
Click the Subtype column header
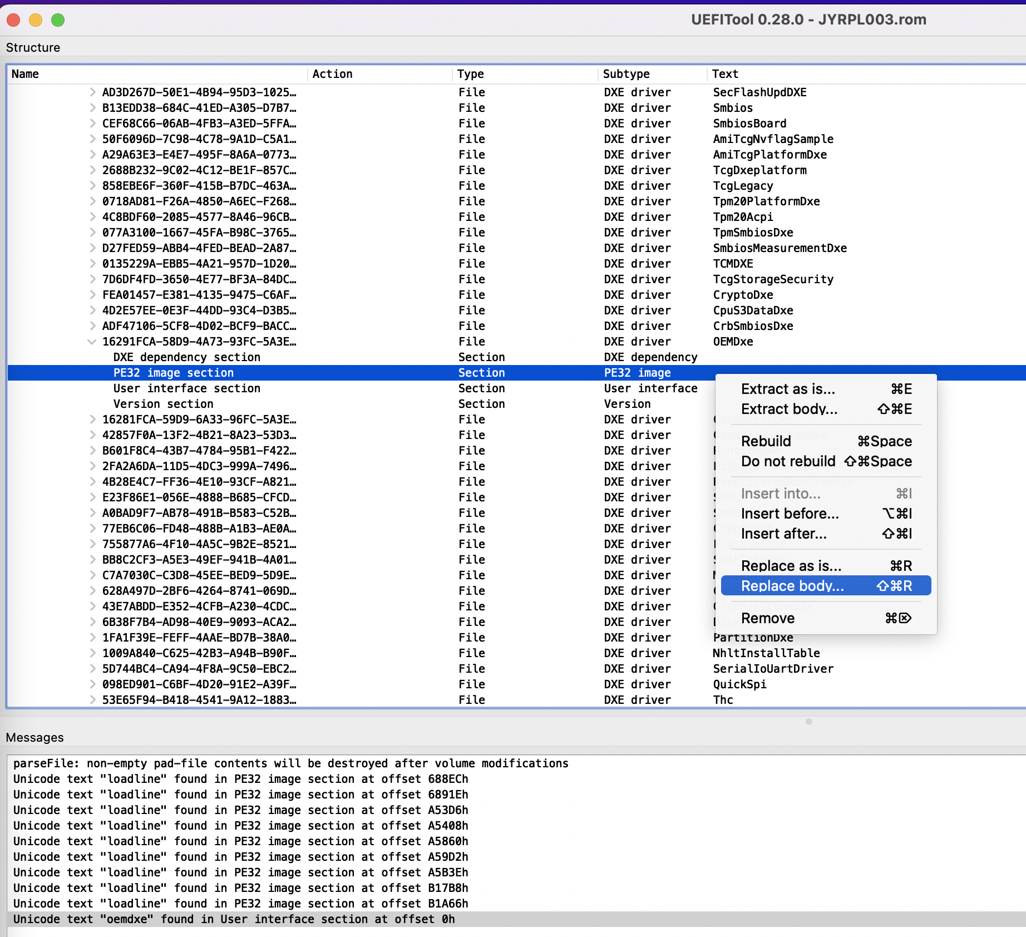626,73
